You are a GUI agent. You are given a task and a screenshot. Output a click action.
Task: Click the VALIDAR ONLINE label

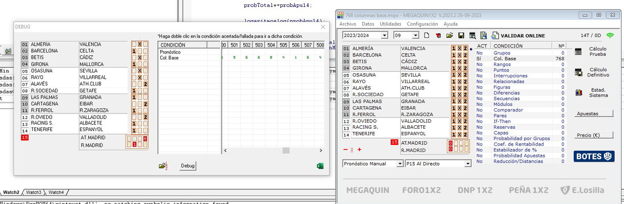(523, 35)
